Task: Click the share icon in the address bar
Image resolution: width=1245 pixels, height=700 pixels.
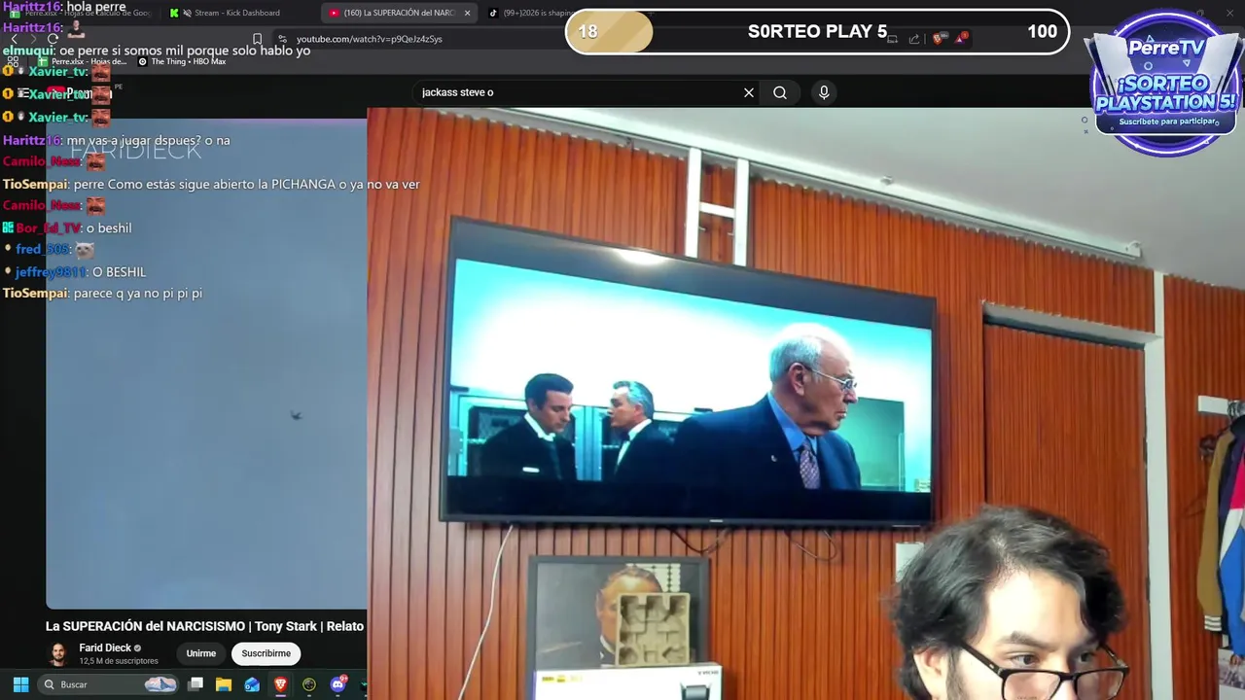Action: [914, 39]
